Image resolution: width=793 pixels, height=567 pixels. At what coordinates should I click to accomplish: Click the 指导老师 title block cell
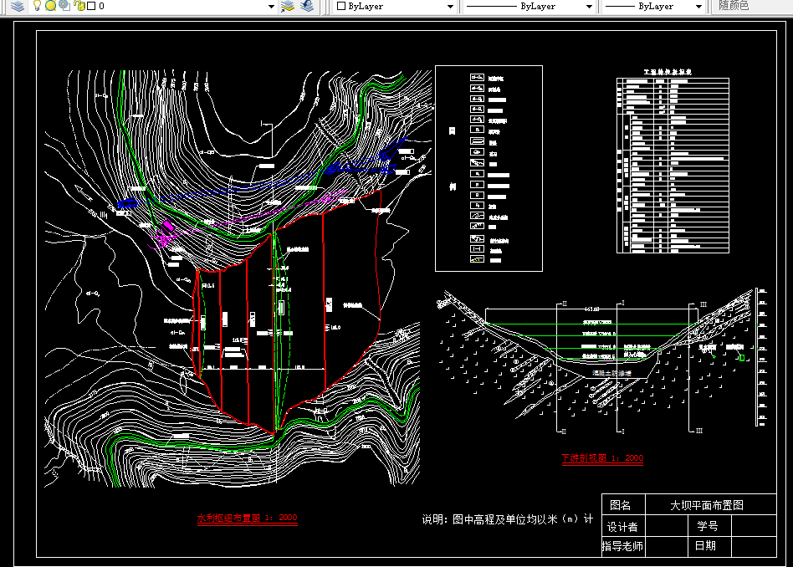coord(622,546)
